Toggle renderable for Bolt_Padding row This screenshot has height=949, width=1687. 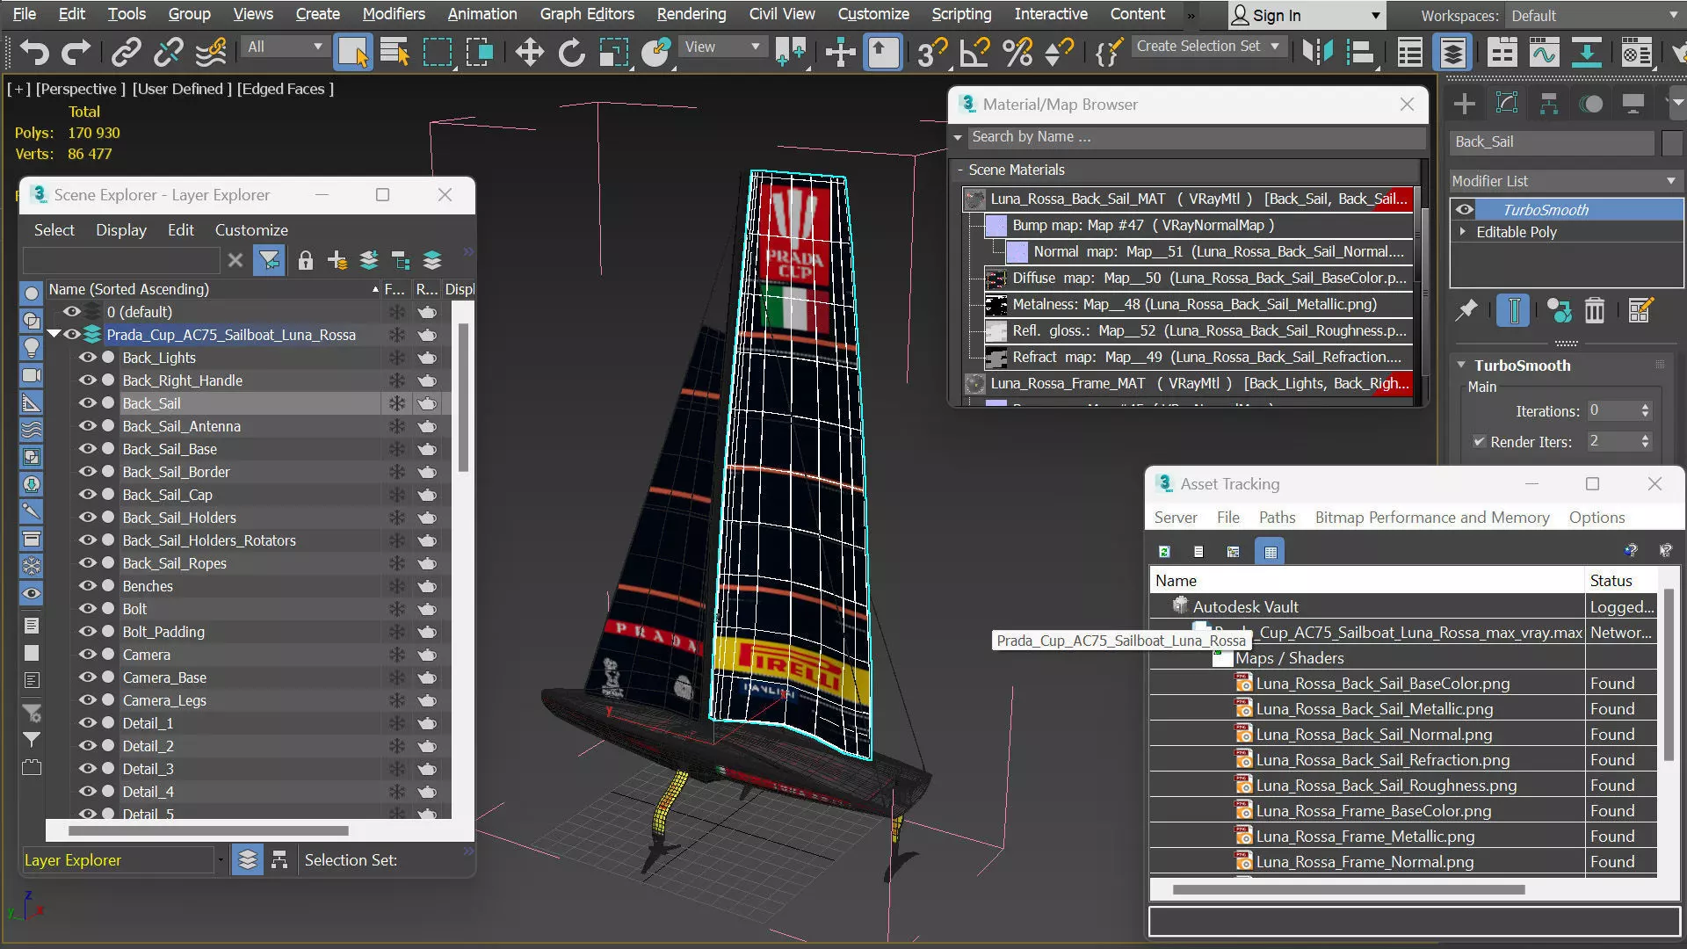[427, 632]
